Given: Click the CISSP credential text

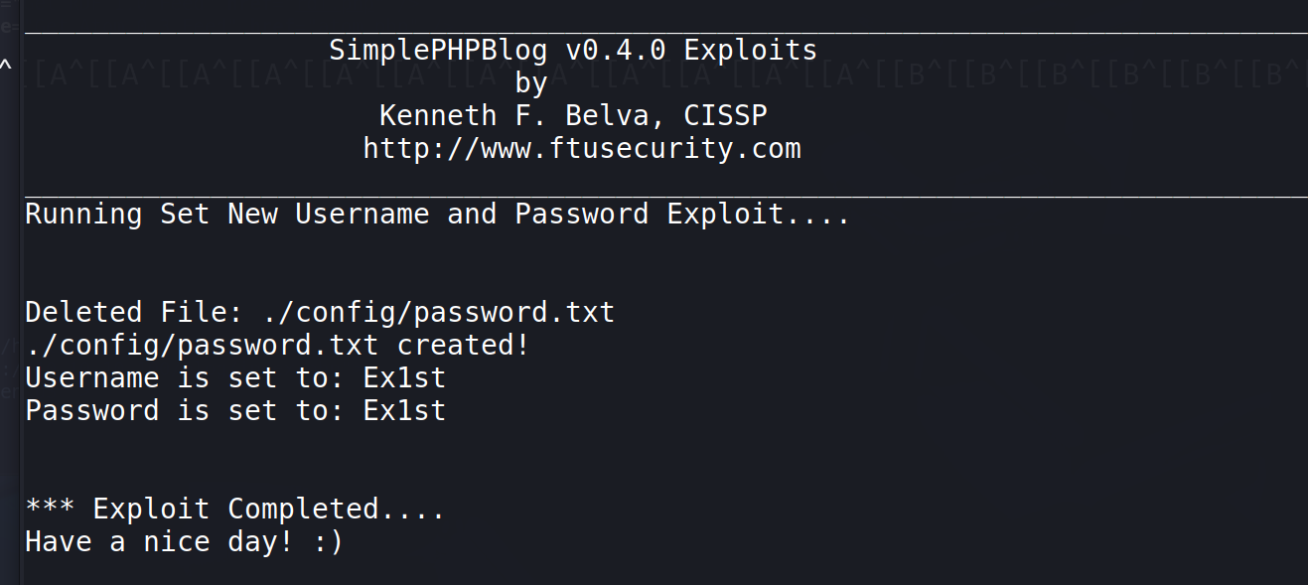Looking at the screenshot, I should [725, 115].
